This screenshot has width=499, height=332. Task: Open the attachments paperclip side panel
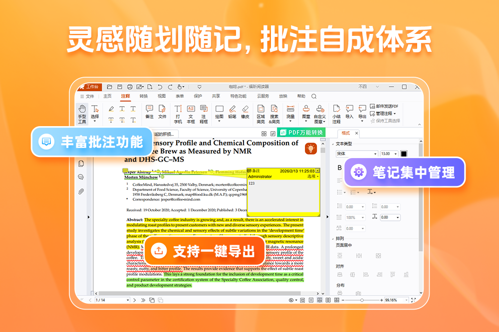(x=81, y=191)
